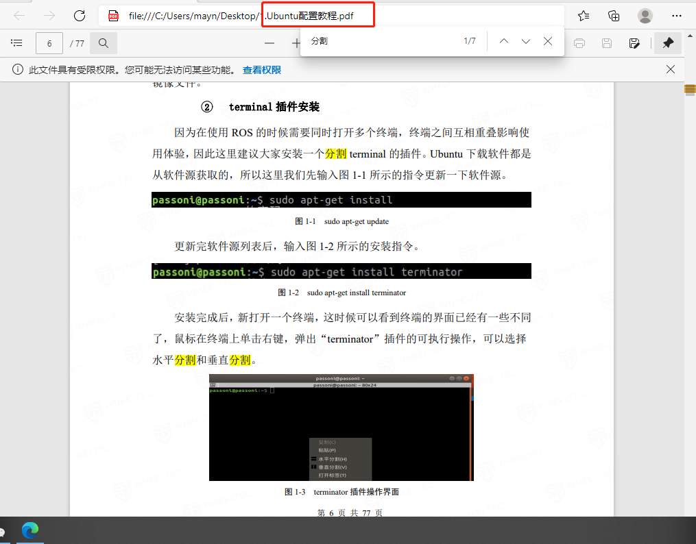Viewport: 696px width, 544px height.
Task: Focus the address bar showing Ubuntu配置教程.pdf
Action: click(x=332, y=16)
